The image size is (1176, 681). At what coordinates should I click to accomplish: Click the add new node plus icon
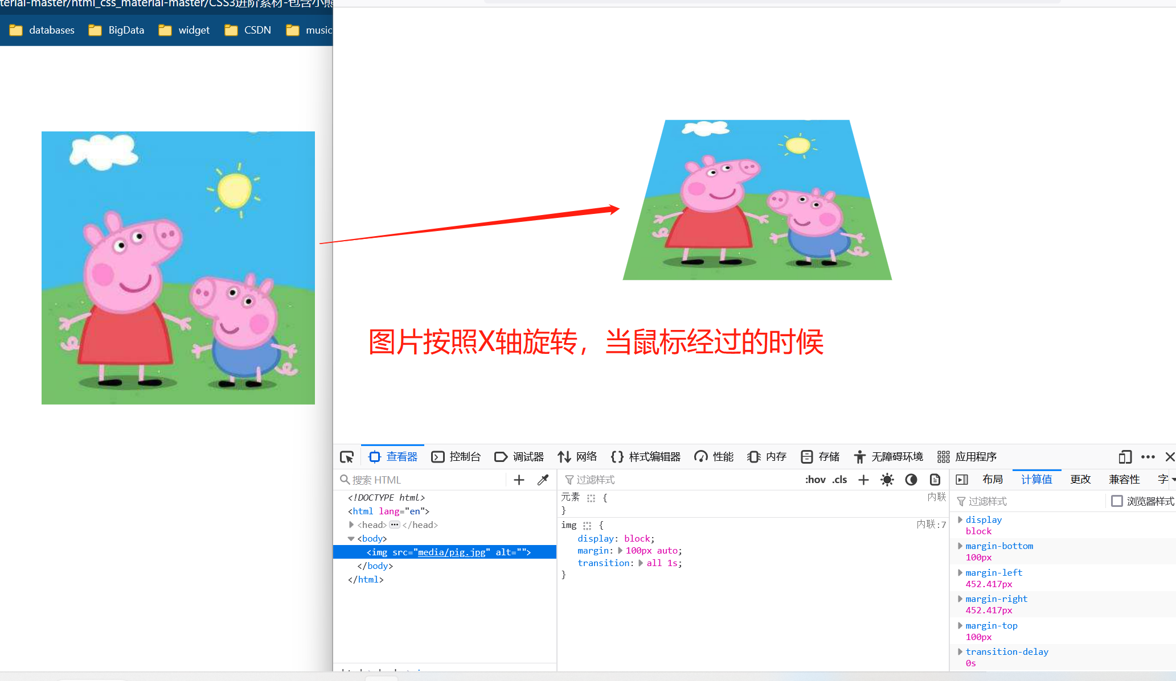519,480
